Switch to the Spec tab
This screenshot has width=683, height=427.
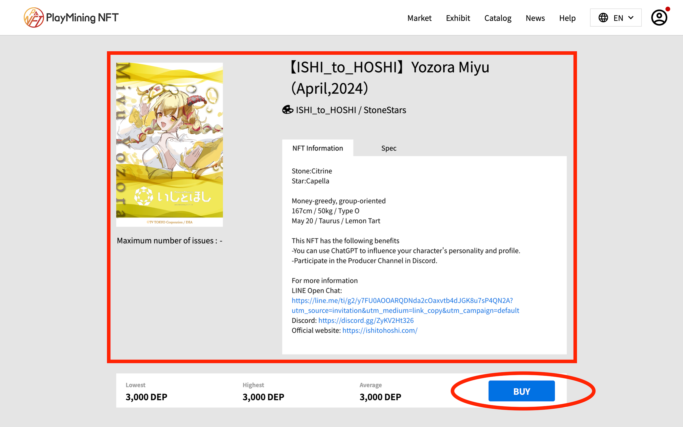(x=389, y=148)
